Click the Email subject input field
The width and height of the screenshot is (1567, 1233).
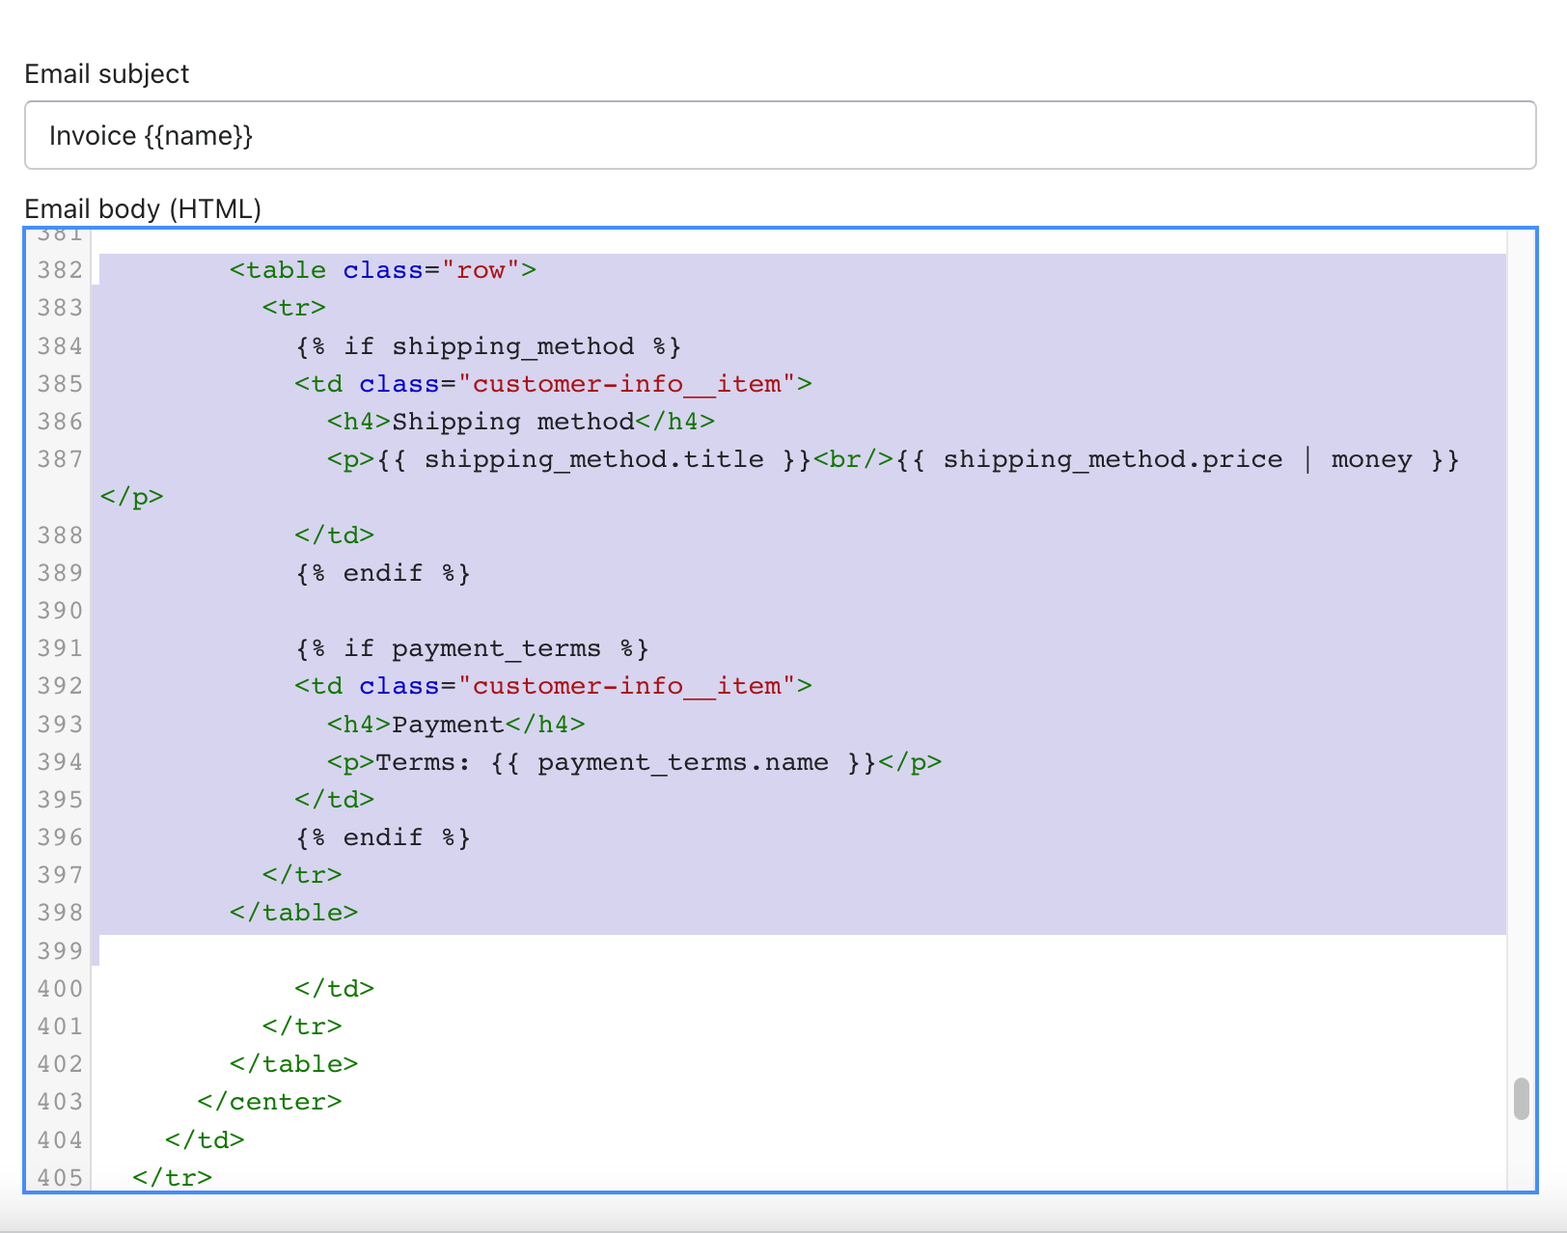tap(780, 135)
